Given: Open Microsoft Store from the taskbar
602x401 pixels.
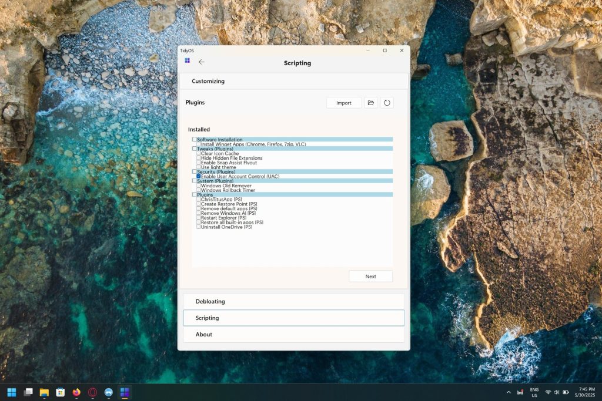Looking at the screenshot, I should [x=60, y=392].
